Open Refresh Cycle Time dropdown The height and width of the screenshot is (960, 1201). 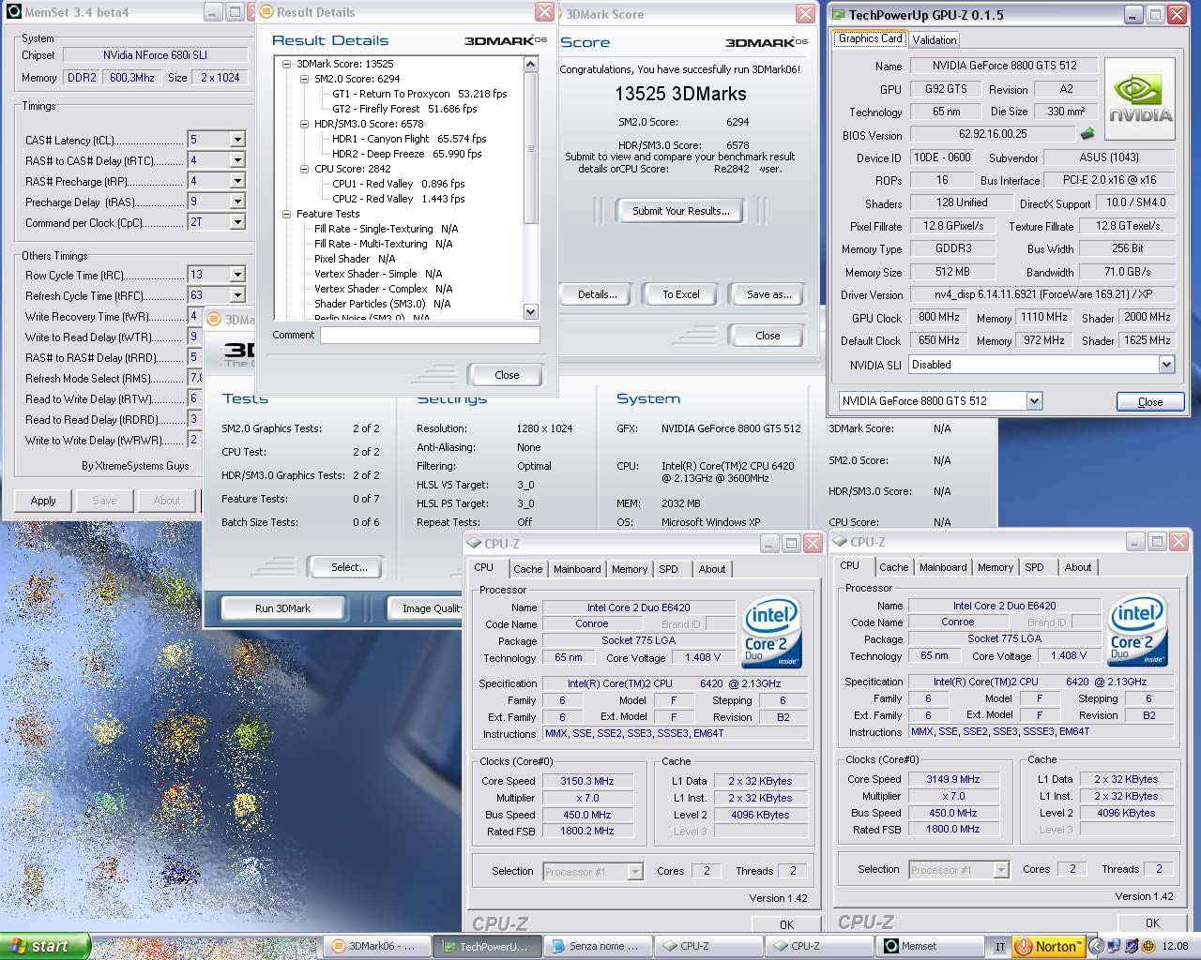pos(237,295)
